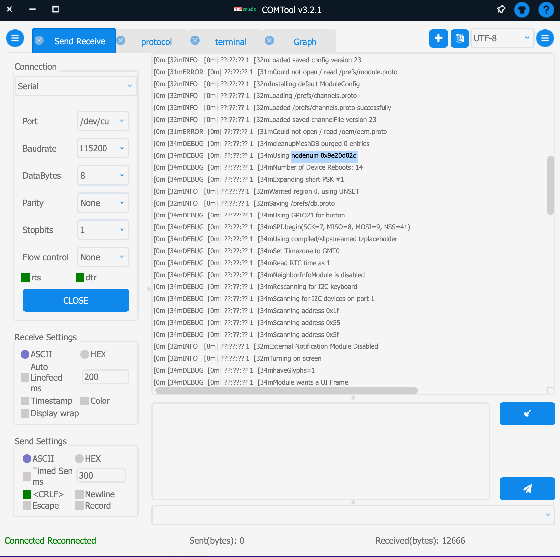Enable the Timed Send checkbox
Viewport: 560px width, 557px height.
[27, 476]
